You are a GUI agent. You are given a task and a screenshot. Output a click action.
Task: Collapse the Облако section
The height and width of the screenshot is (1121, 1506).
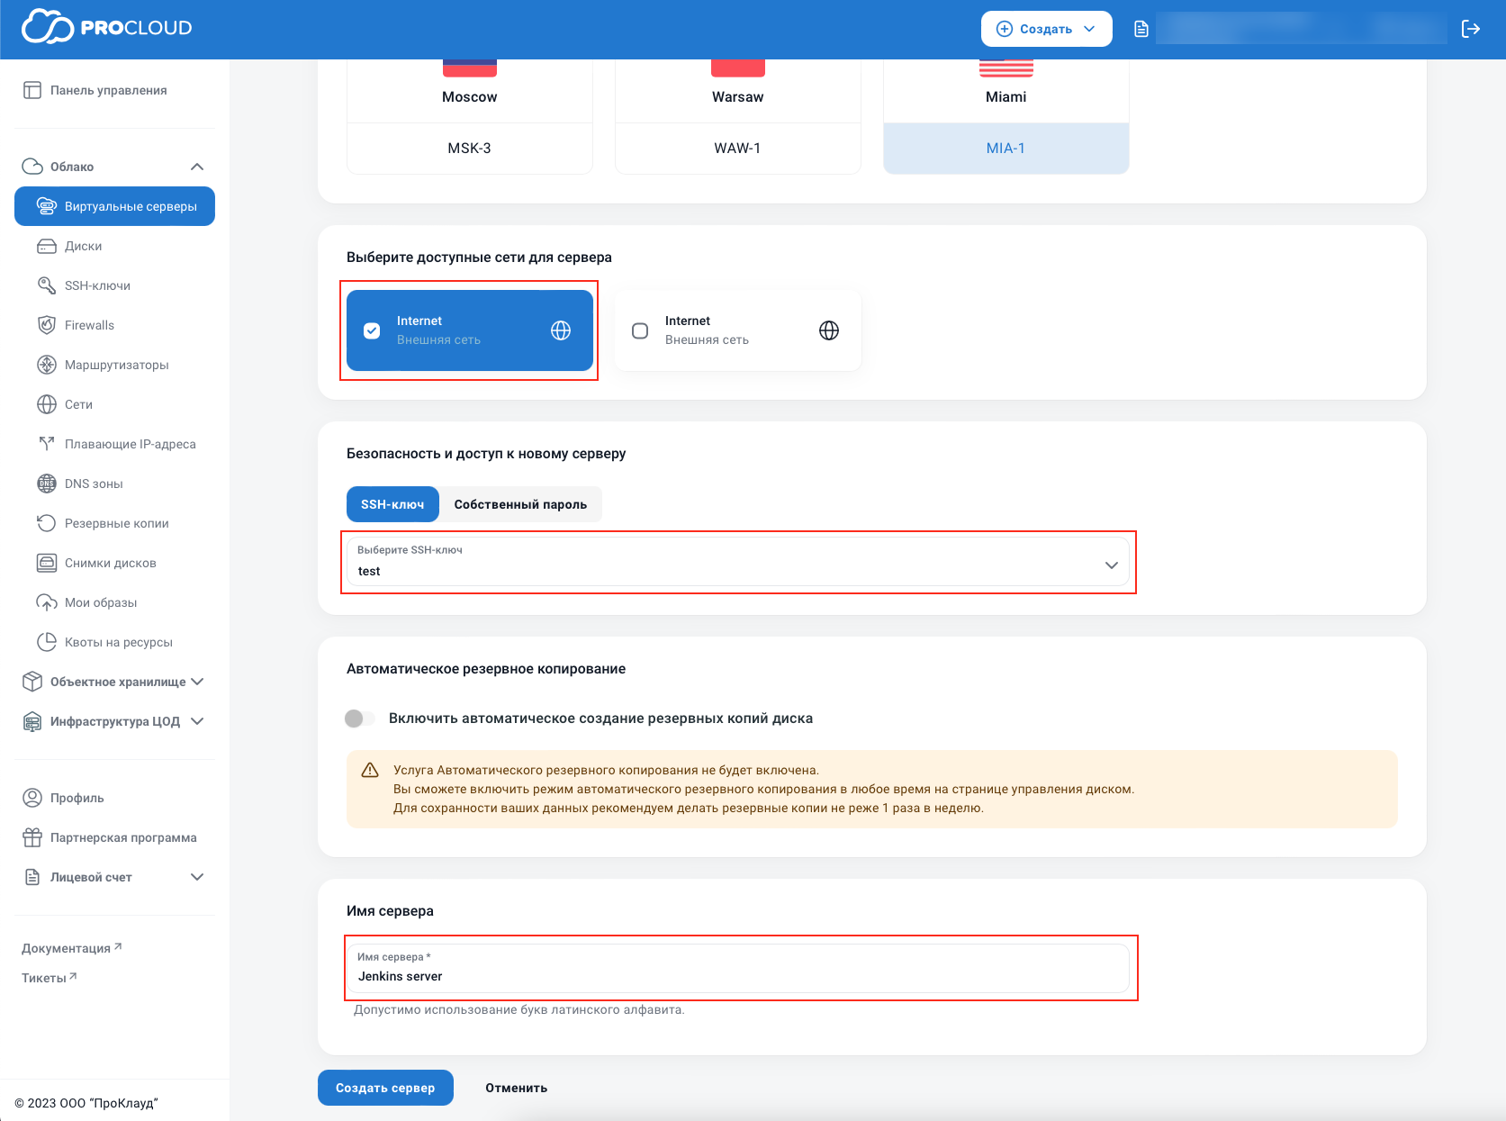(197, 166)
